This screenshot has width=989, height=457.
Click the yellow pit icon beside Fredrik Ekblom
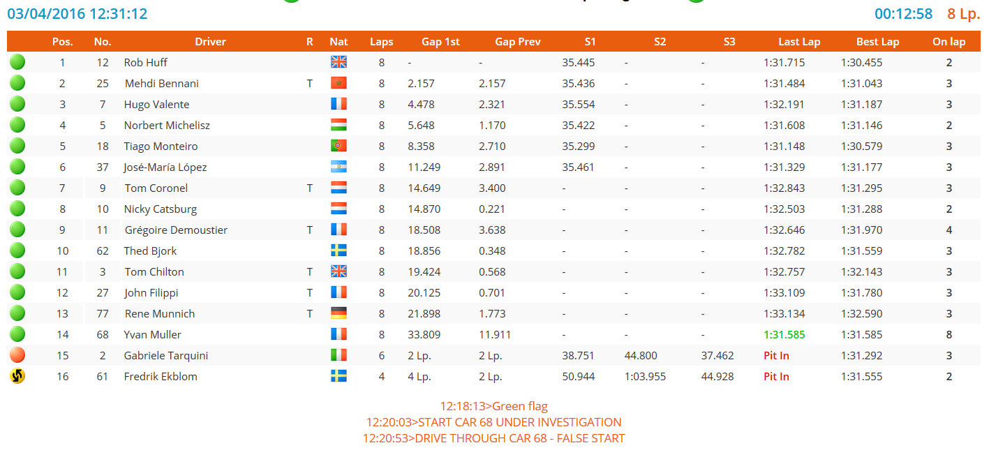17,376
